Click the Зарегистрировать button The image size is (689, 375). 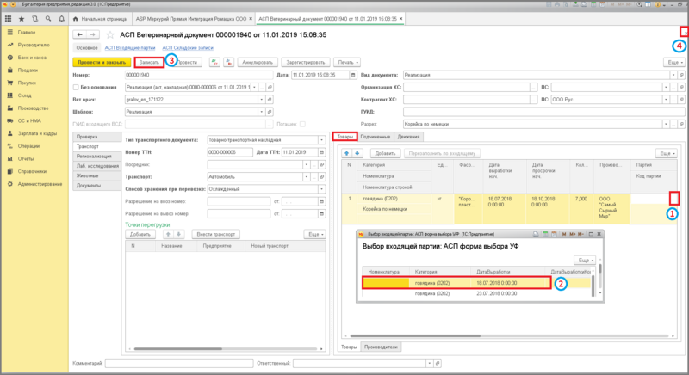click(306, 62)
